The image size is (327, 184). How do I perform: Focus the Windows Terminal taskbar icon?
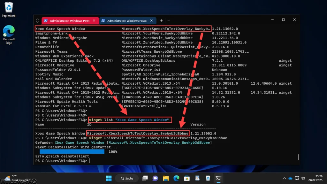[218, 178]
